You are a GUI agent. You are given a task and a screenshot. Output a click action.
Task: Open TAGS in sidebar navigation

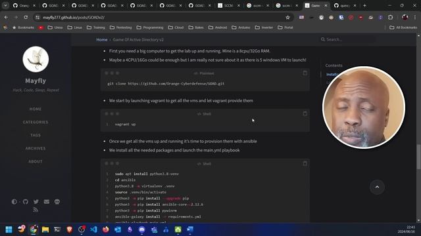point(36,135)
